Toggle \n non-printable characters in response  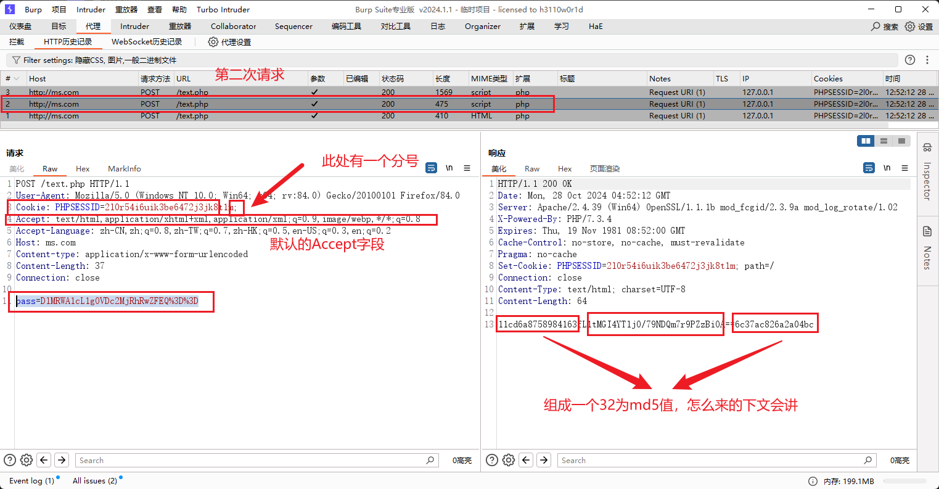click(887, 168)
